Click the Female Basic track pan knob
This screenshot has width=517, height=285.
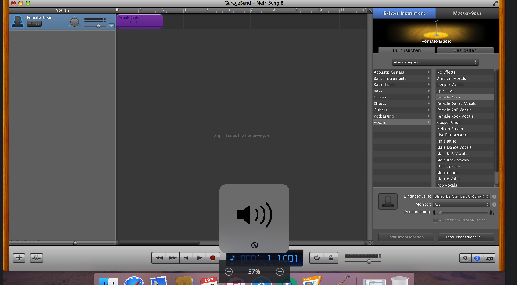[74, 22]
